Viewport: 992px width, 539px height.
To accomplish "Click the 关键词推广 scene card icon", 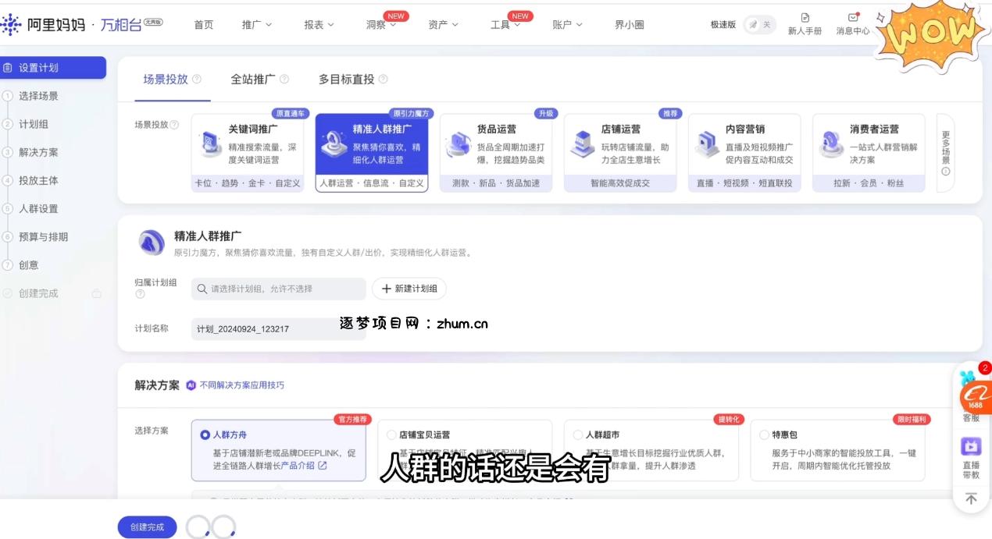I will (x=210, y=144).
